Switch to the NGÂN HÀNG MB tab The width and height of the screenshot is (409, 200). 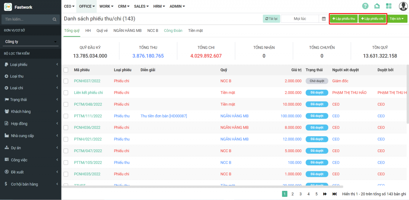[127, 30]
